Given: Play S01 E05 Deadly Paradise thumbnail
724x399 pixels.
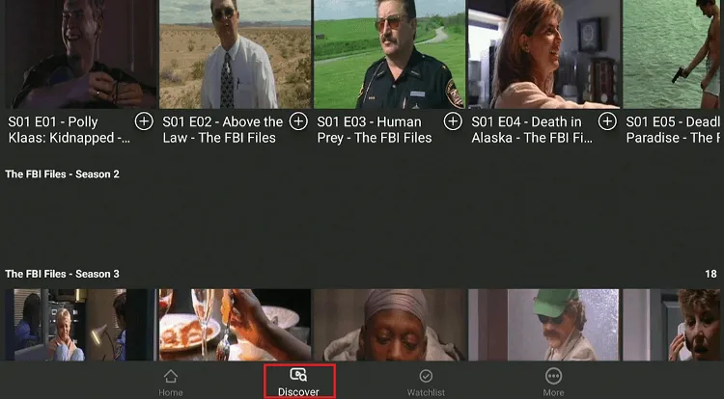Looking at the screenshot, I should point(671,54).
